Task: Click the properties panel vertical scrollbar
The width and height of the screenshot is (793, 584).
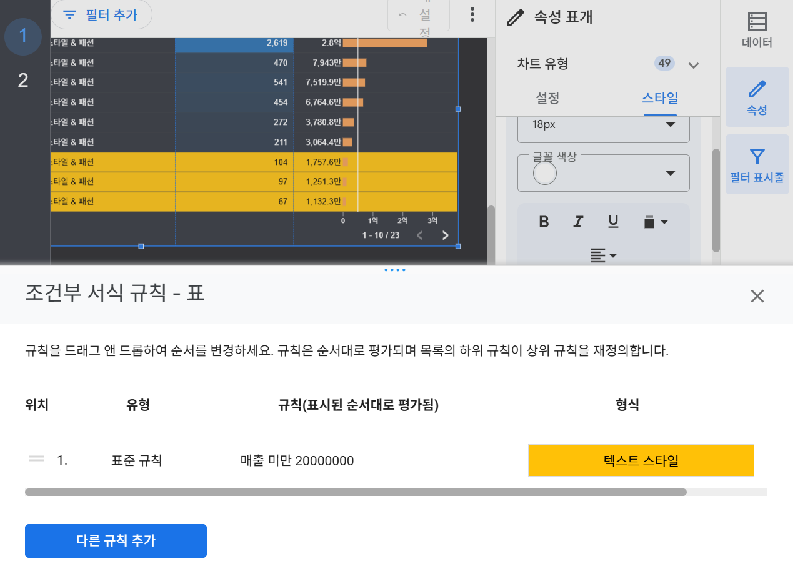Action: click(716, 200)
